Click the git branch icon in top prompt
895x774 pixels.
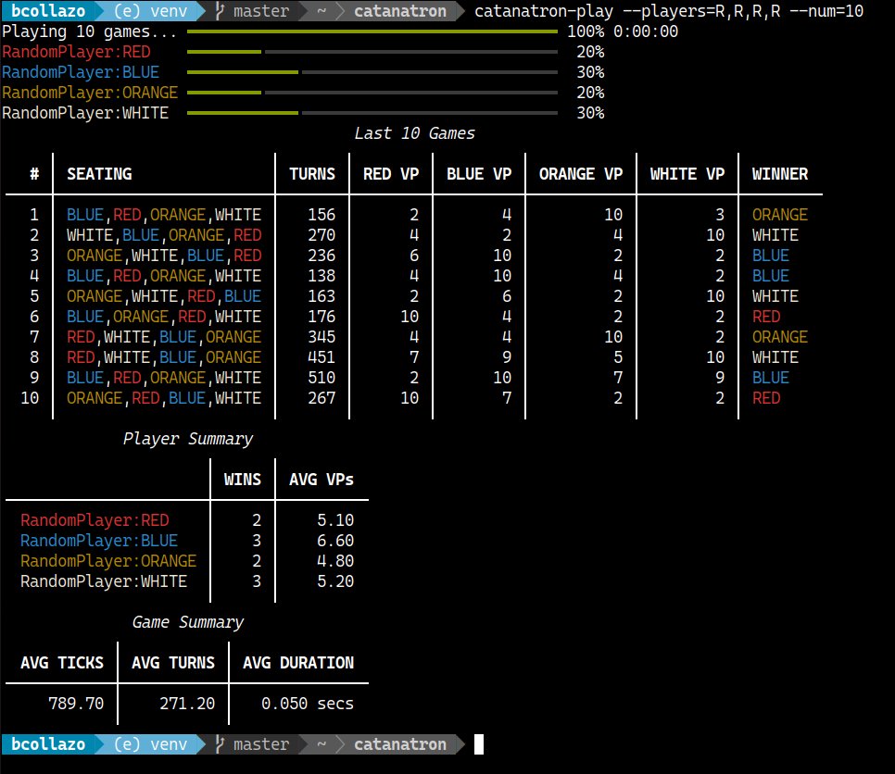pos(220,11)
